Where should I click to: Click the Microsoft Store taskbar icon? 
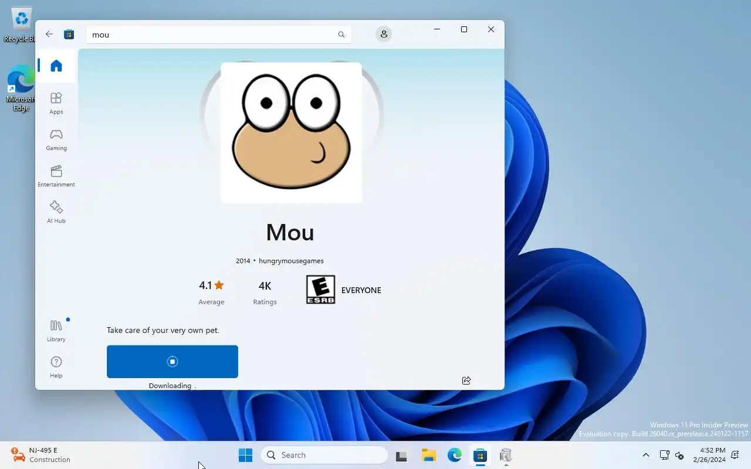pos(481,455)
